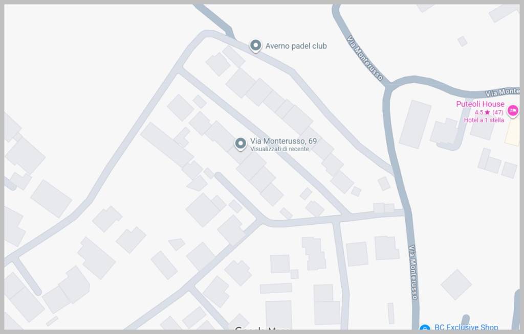Select the yellow highlighted building below the hotel icon
Viewport: 524px width, 334px height.
coord(512,131)
